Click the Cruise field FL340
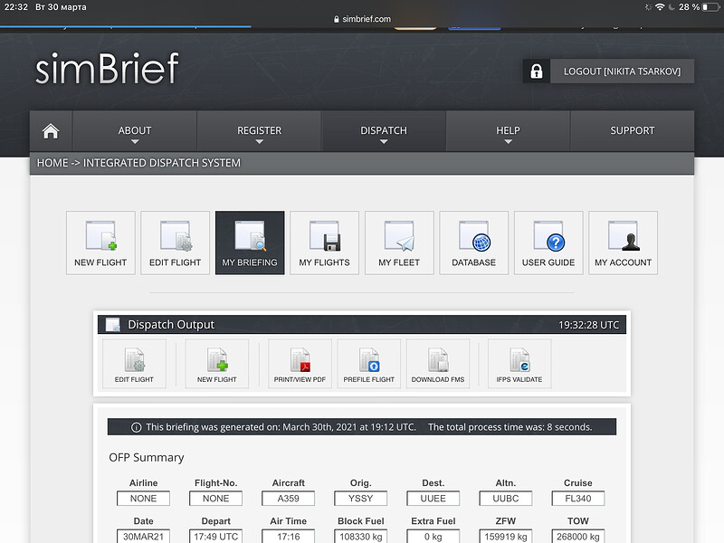This screenshot has height=543, width=724. pyautogui.click(x=578, y=499)
